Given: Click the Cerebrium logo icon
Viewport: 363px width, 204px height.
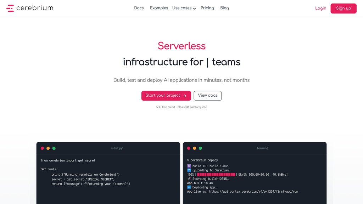Looking at the screenshot, I should click(x=10, y=8).
